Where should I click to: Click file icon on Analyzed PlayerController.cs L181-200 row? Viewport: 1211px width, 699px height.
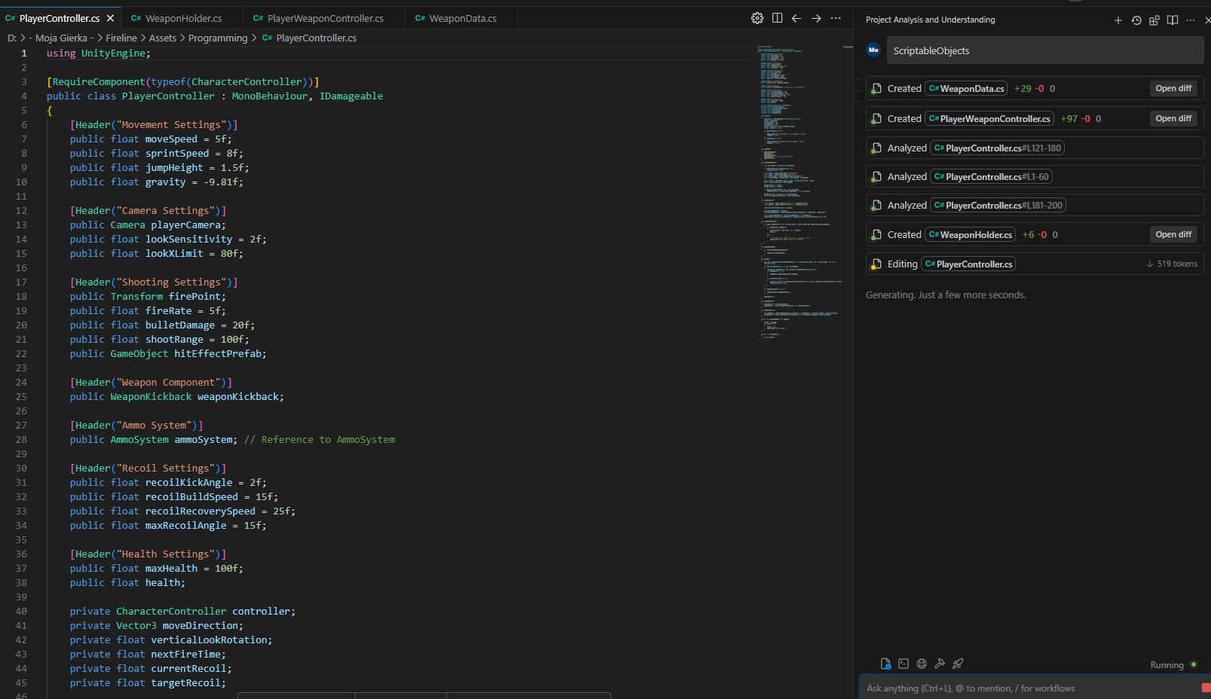point(876,206)
